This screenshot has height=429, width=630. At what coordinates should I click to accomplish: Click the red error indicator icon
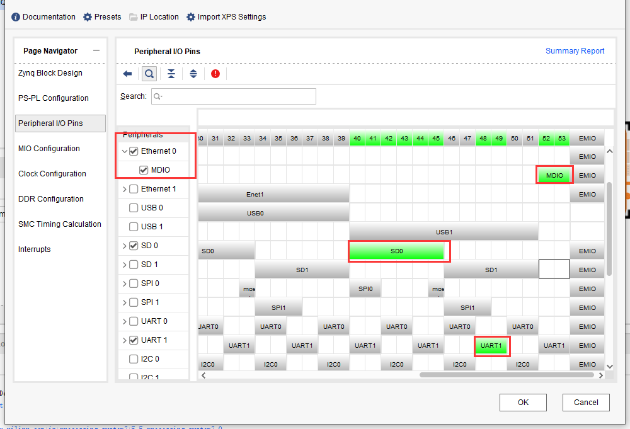[x=215, y=74]
